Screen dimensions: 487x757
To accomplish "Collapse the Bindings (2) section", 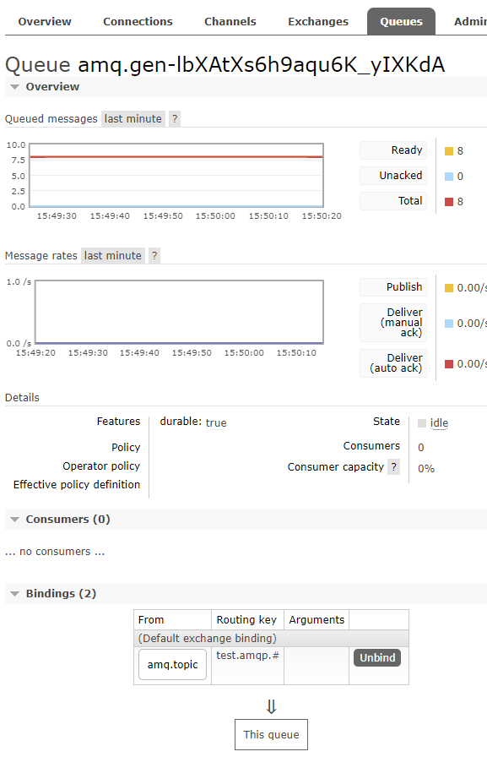I will pyautogui.click(x=54, y=594).
